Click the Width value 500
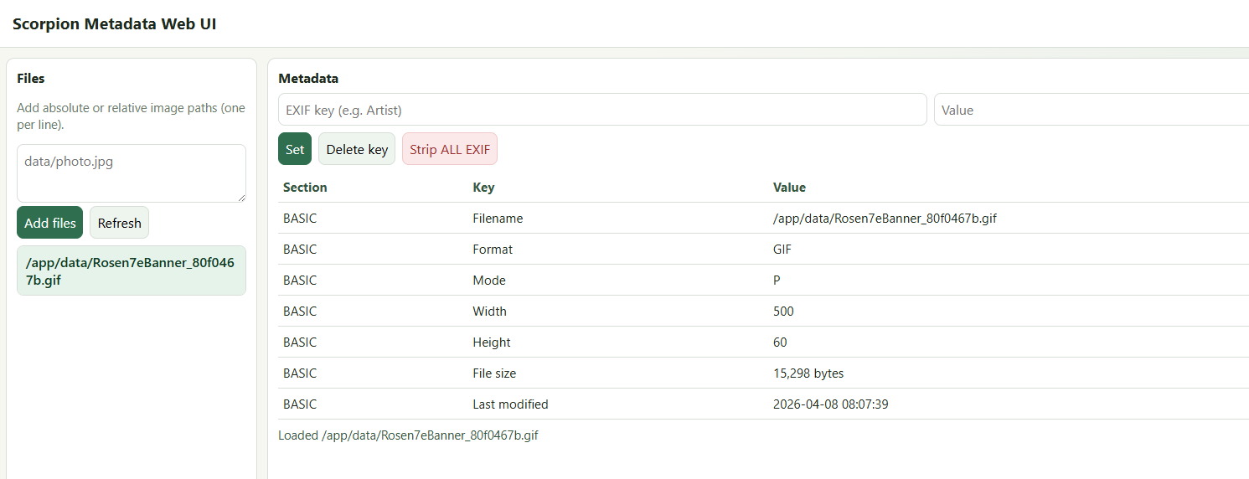 (x=783, y=312)
